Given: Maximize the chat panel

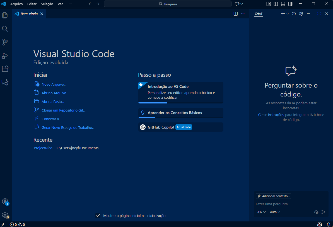Looking at the screenshot, I should coord(319,14).
